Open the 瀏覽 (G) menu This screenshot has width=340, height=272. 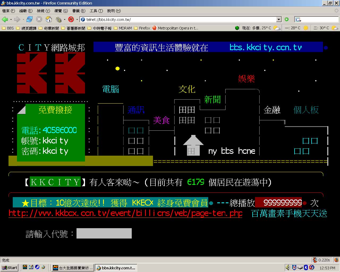61,11
